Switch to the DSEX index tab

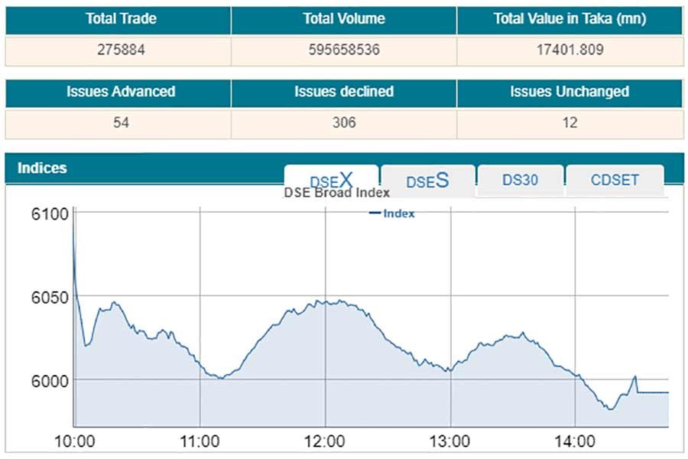(331, 181)
